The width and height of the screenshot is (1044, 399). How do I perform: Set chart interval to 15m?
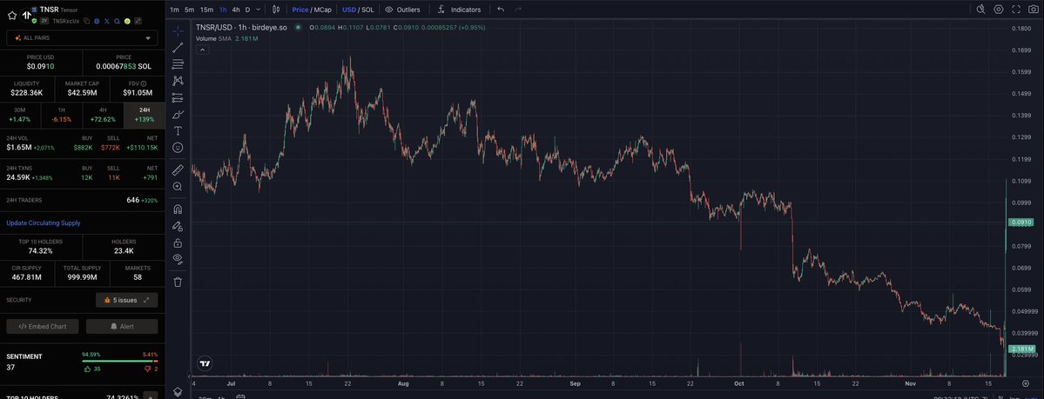click(x=207, y=10)
